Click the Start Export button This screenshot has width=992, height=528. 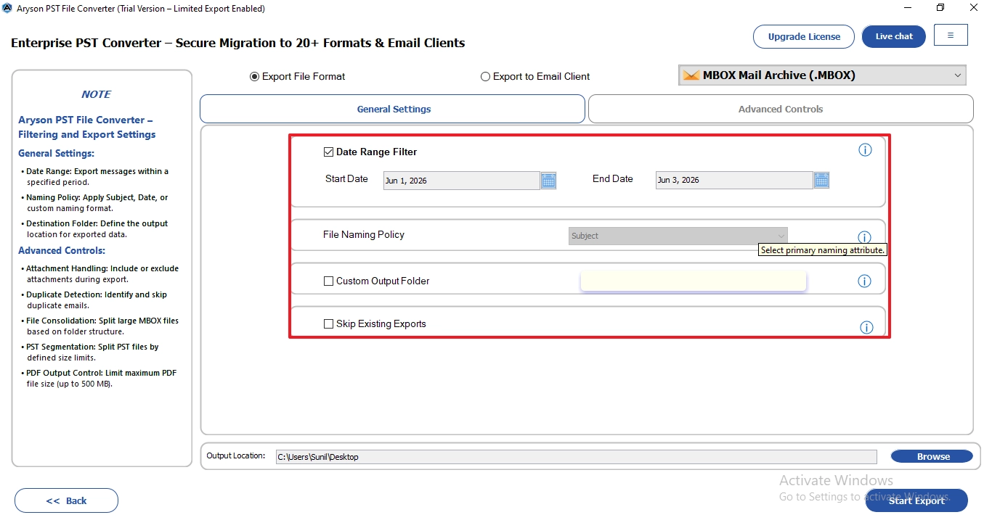[x=916, y=500]
